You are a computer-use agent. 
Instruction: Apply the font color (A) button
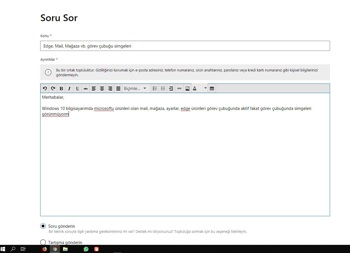(x=195, y=89)
